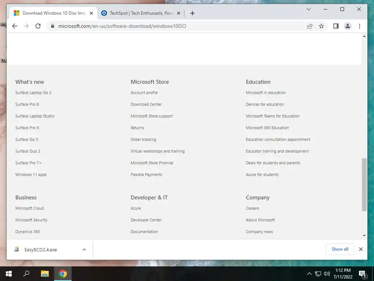Open Deals for students and parents

[x=273, y=163]
